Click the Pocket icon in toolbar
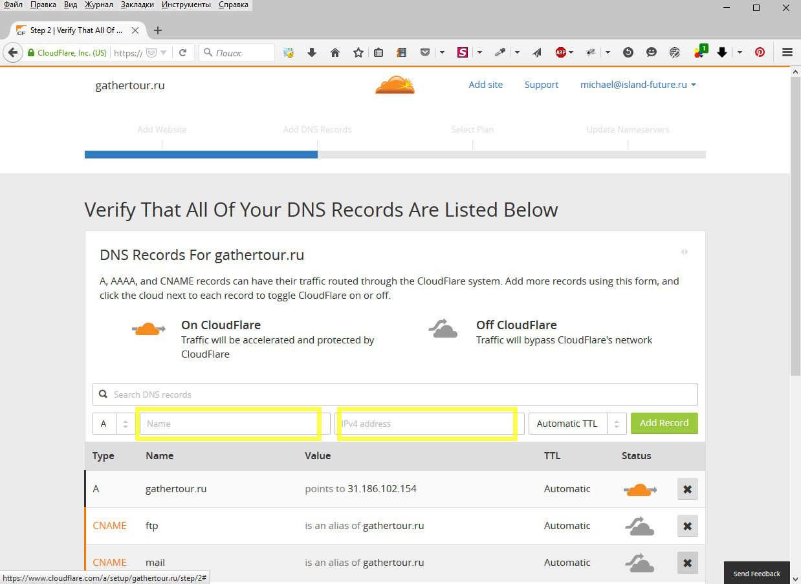 (425, 53)
